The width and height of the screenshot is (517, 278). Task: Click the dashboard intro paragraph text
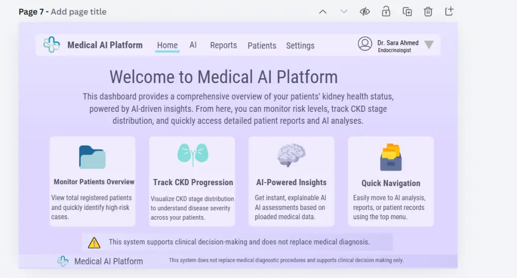(238, 108)
